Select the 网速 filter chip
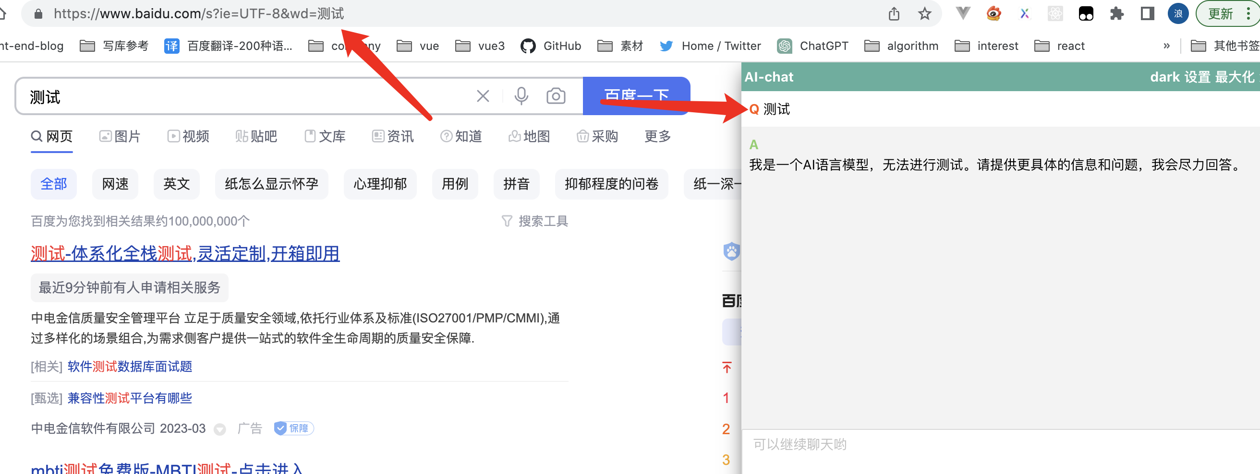Screen dimensions: 1260x474 pyautogui.click(x=115, y=184)
